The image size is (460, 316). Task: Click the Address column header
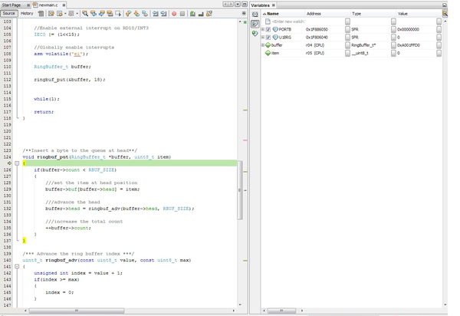tap(327, 14)
